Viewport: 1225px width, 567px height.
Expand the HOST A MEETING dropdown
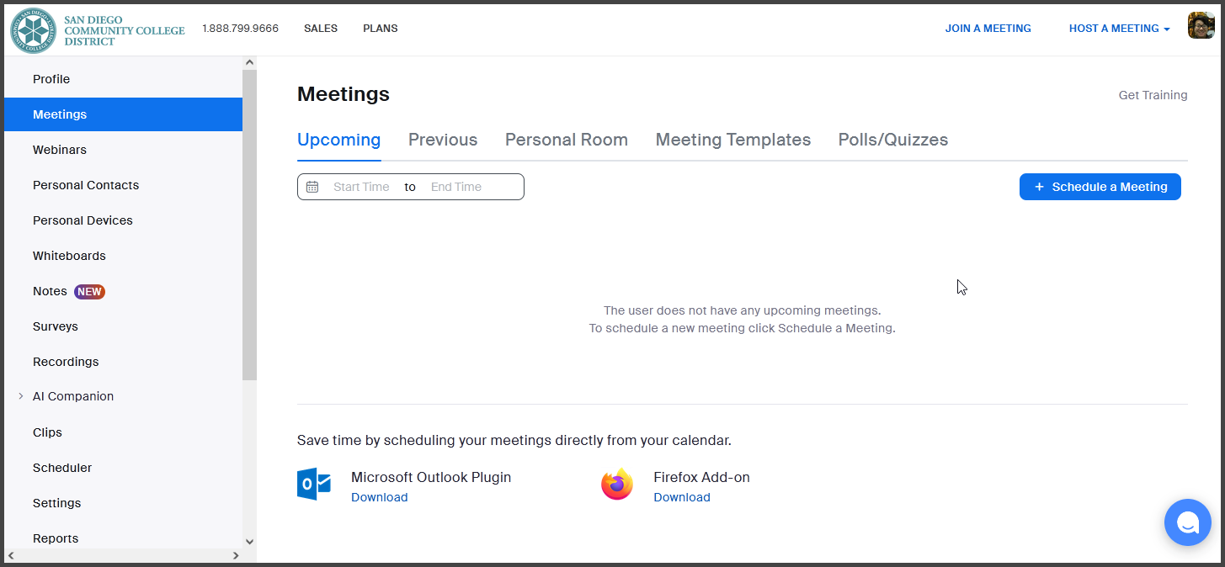1119,28
